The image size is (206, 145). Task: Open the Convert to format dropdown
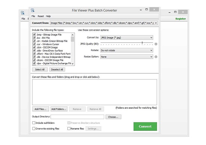coord(127,37)
